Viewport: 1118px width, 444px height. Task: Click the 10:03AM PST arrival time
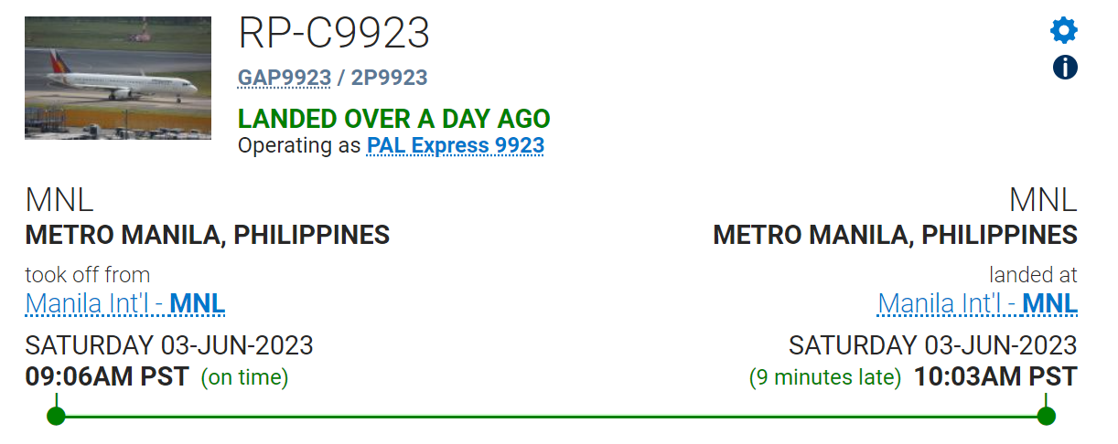tap(995, 376)
